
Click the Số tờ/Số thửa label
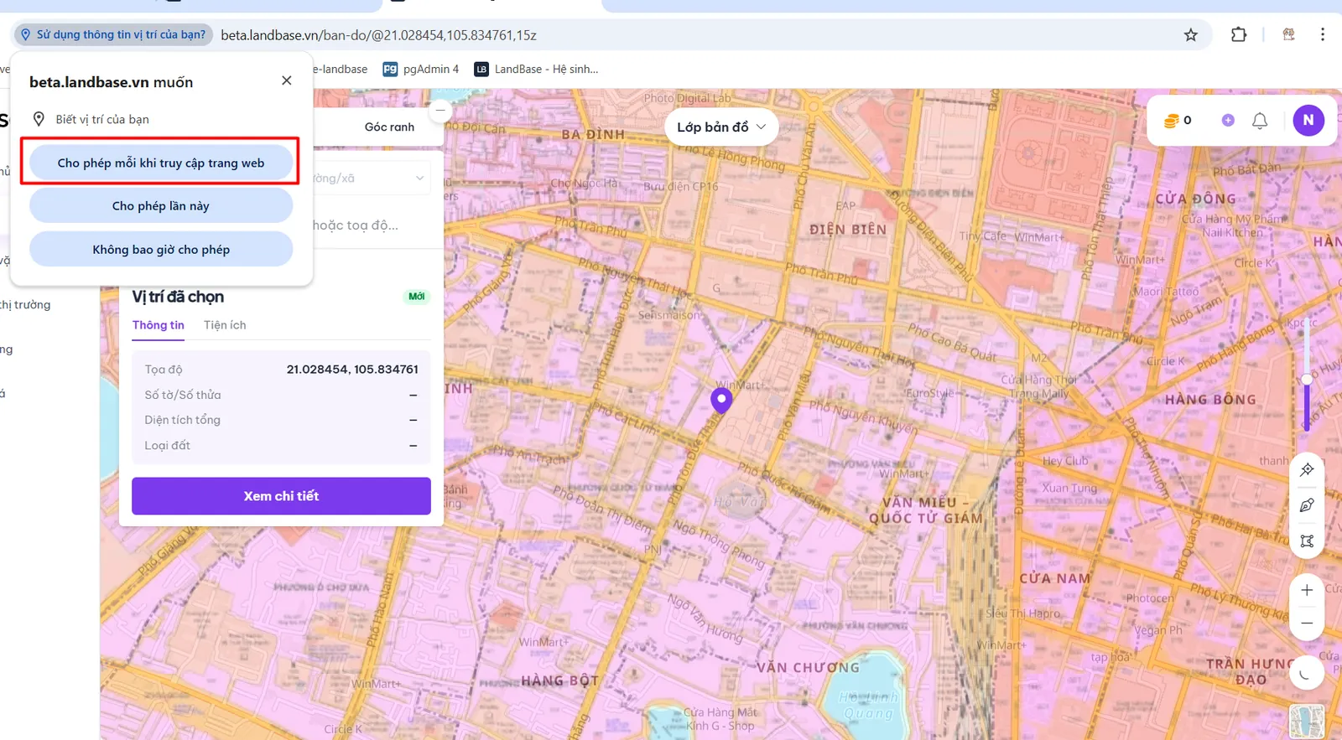(x=183, y=395)
